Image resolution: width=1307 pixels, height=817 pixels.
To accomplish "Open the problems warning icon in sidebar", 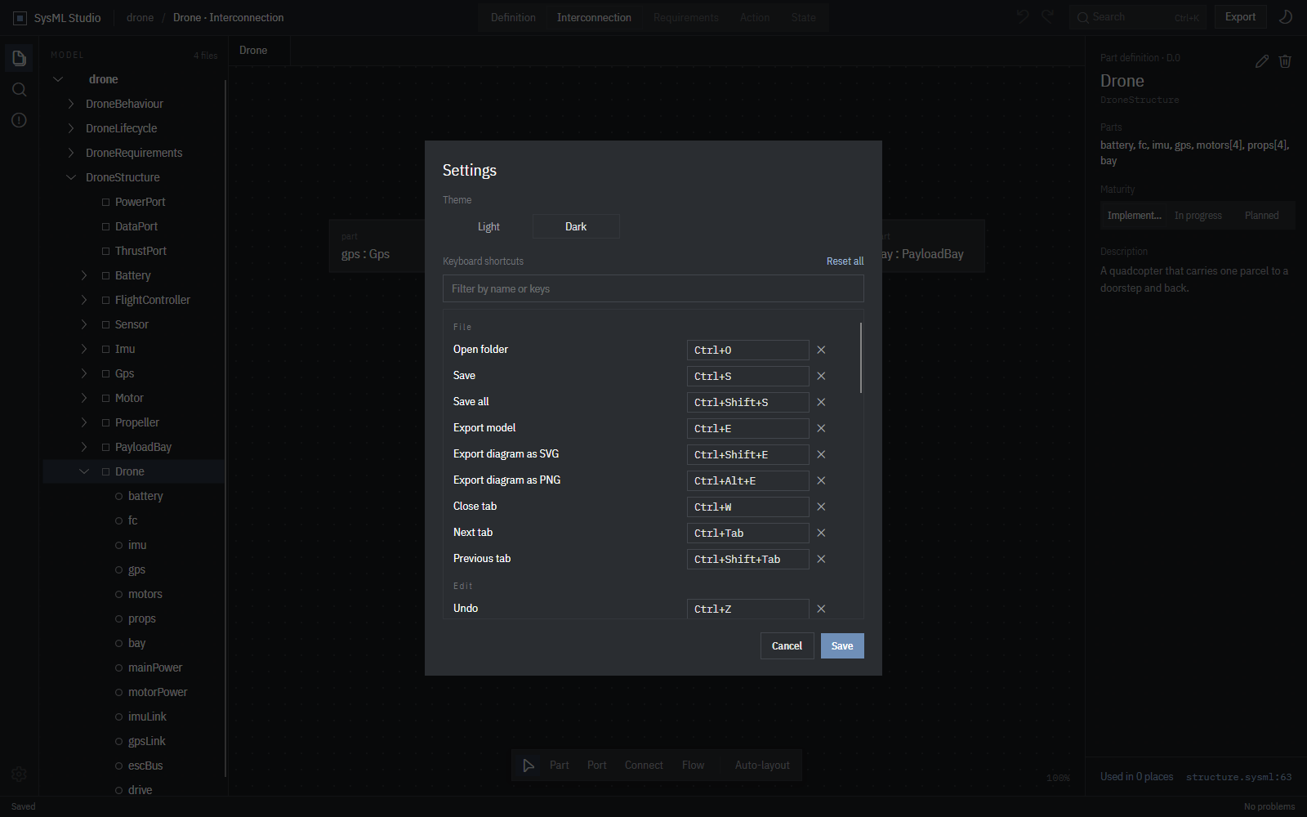I will tap(19, 120).
